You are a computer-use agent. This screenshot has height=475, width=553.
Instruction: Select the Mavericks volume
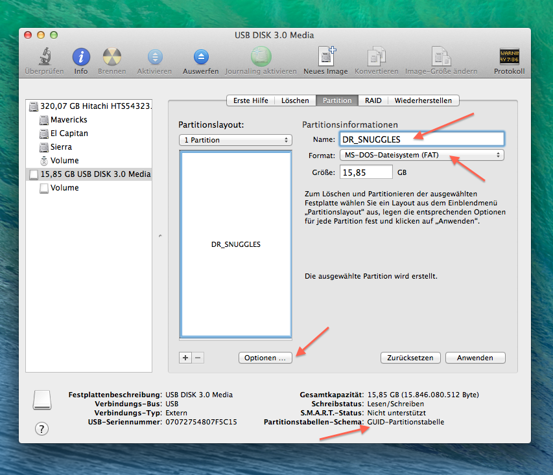click(89, 119)
